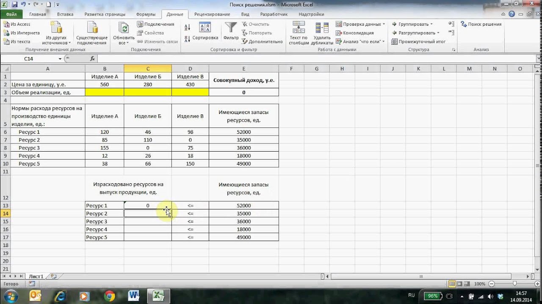The width and height of the screenshot is (542, 304).
Task: Click Дополнительно advanced filter
Action: coord(262,41)
